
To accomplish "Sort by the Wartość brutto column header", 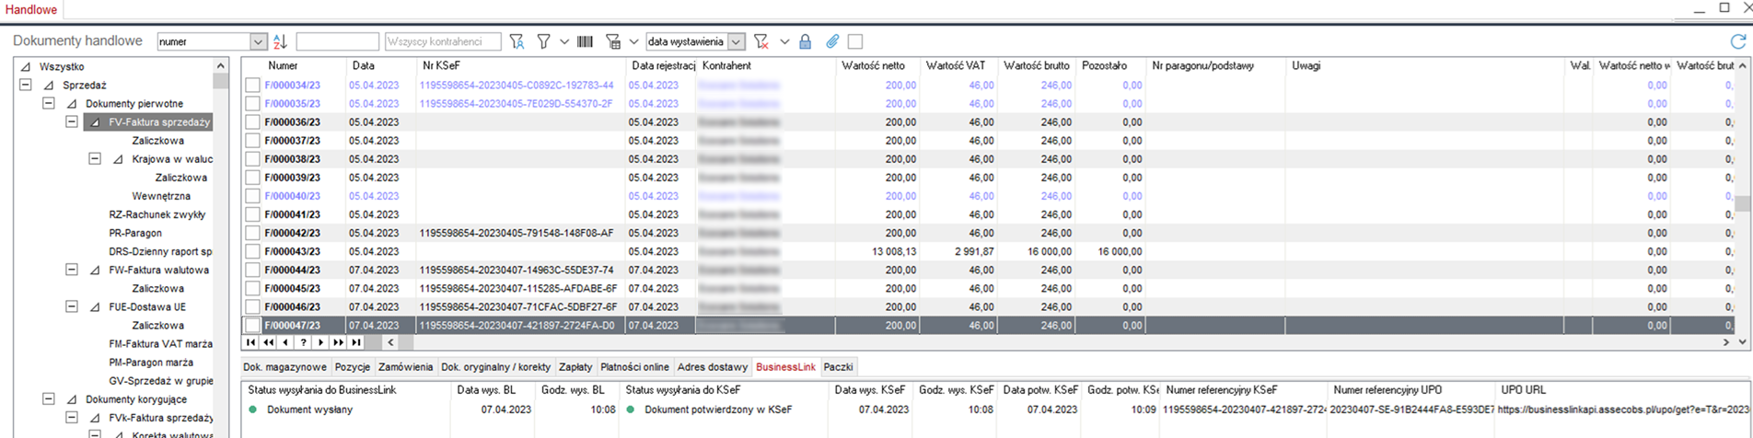I will pos(1036,66).
